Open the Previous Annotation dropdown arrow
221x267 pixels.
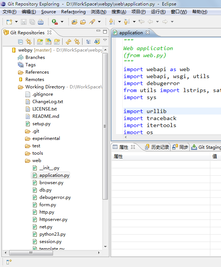click(x=134, y=22)
